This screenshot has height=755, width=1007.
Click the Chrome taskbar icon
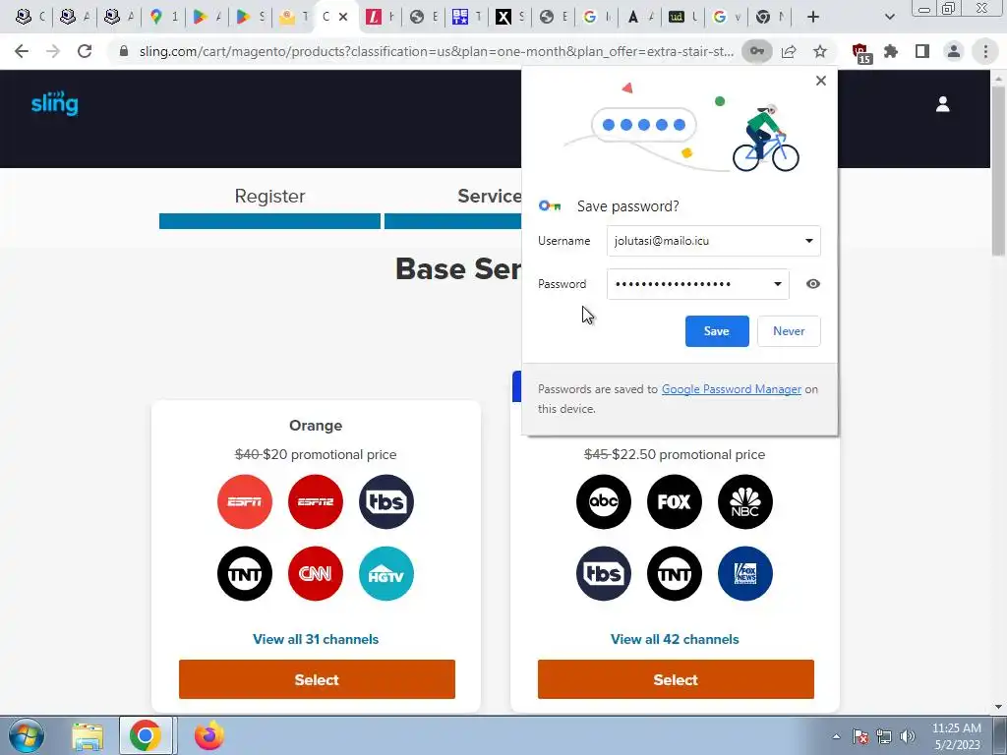[x=146, y=735]
